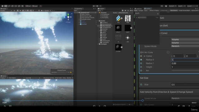Click Target GameObject button

point(184,11)
